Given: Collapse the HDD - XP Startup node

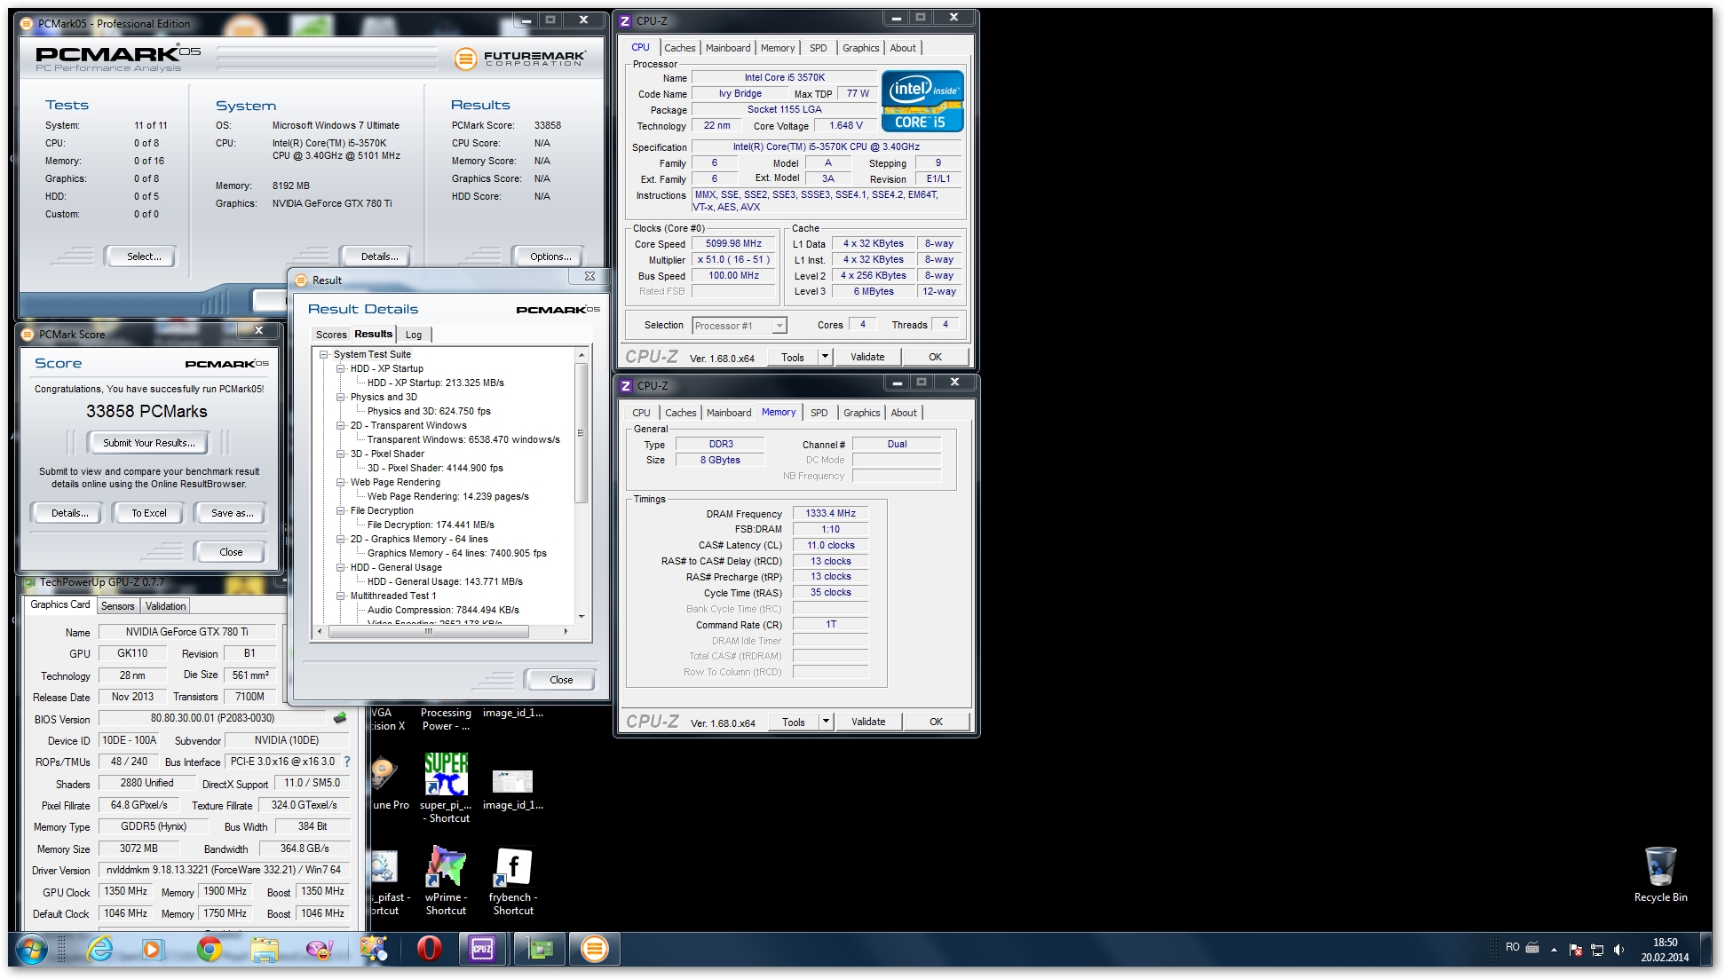Looking at the screenshot, I should click(341, 368).
